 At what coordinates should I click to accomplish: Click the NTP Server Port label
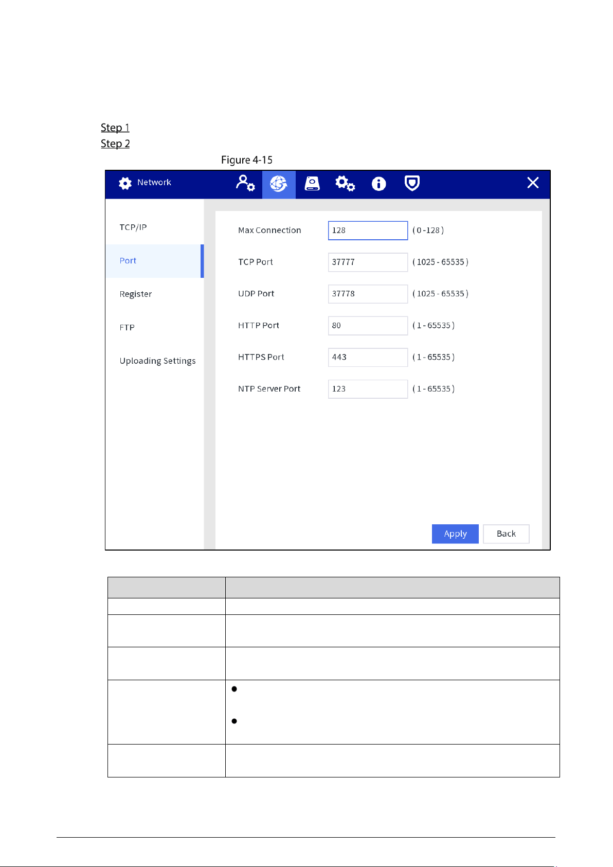[269, 389]
